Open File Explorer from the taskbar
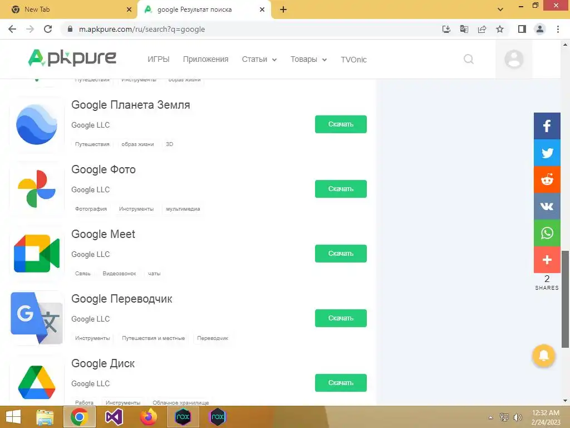Image resolution: width=570 pixels, height=428 pixels. (x=45, y=417)
